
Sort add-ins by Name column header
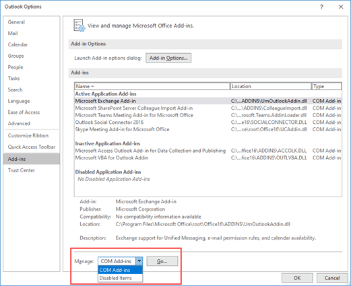click(152, 86)
